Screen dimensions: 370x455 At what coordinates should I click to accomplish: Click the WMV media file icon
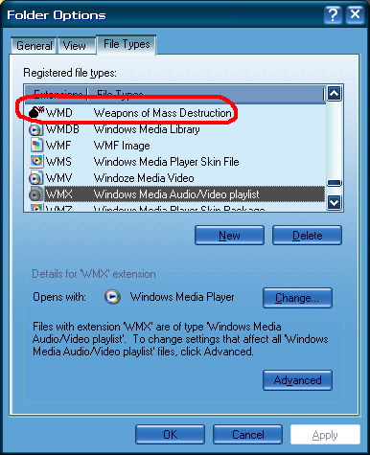[35, 178]
